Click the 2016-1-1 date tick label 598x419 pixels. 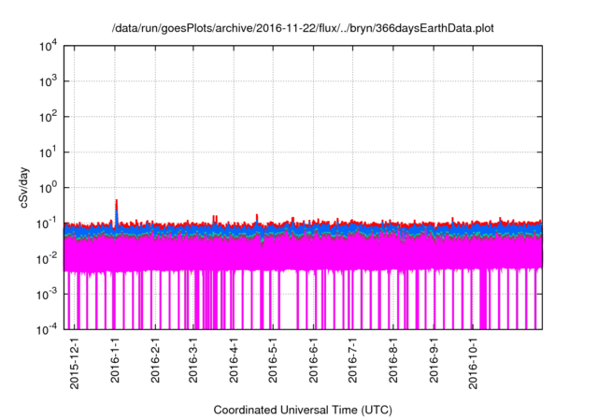tap(115, 360)
